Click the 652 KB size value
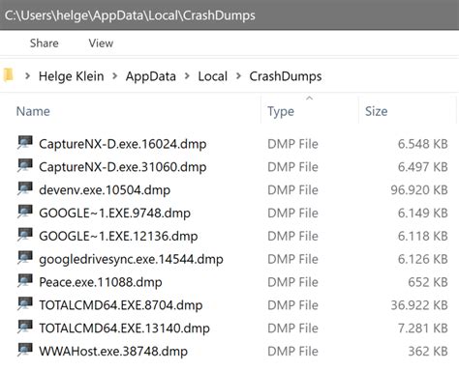Image resolution: width=459 pixels, height=371 pixels. click(428, 282)
